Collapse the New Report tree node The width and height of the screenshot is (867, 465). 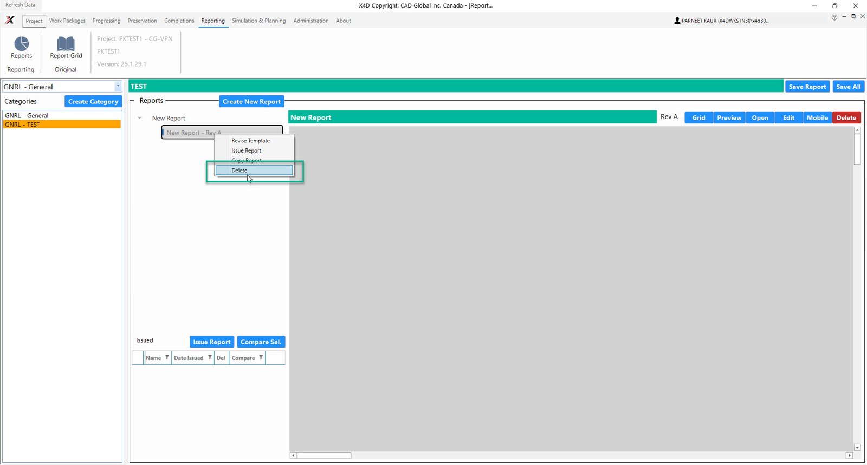[x=140, y=118]
